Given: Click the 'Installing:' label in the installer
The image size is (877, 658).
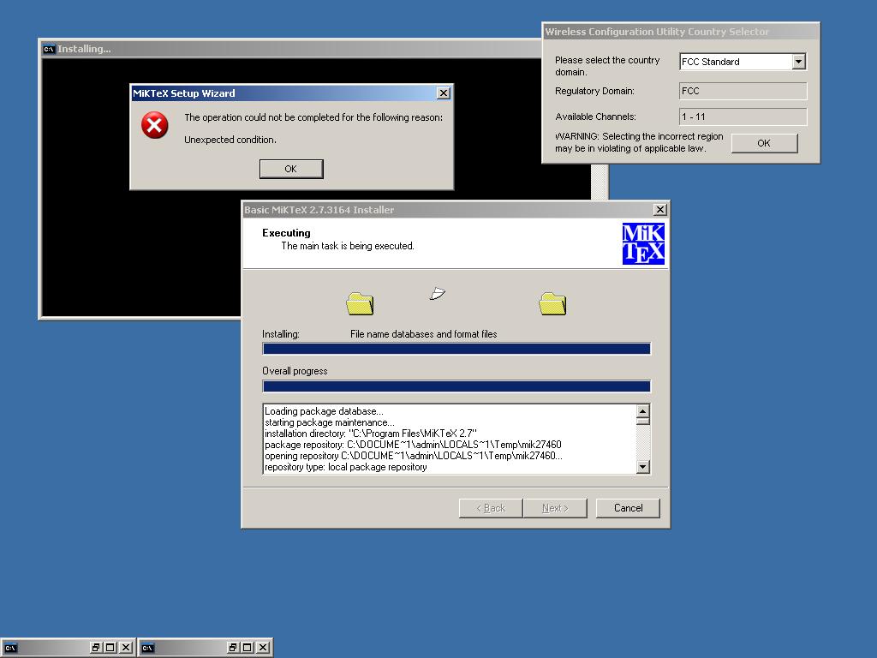Looking at the screenshot, I should [281, 334].
